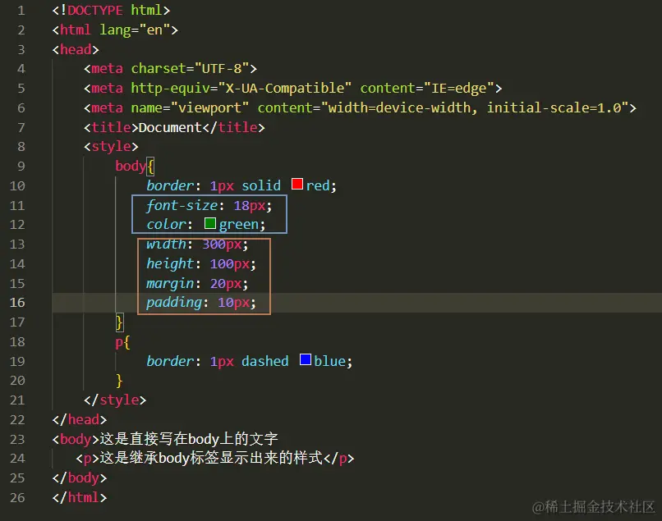Click the body selector on line 9

tap(129, 165)
